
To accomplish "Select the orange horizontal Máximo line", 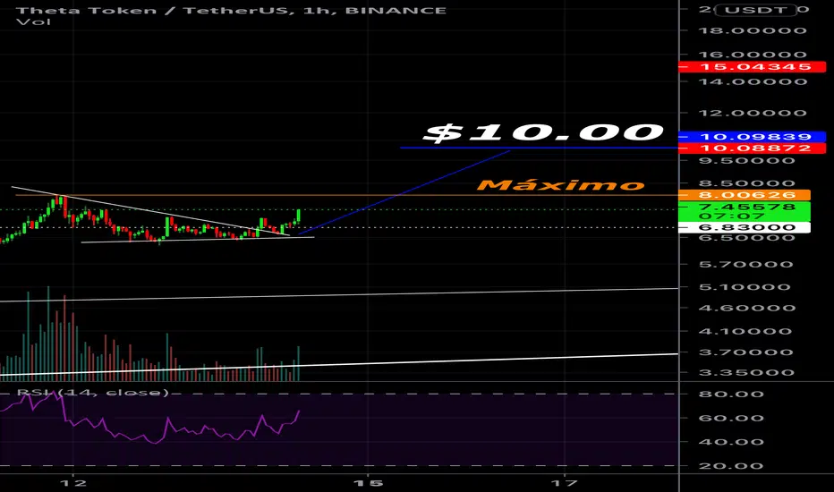I will coord(347,195).
